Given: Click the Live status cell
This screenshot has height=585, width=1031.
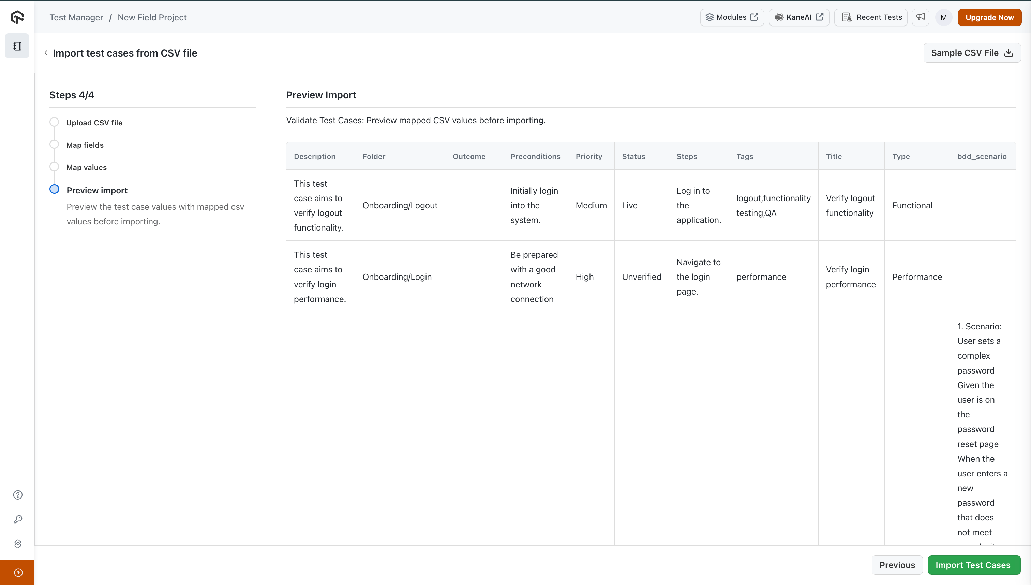Looking at the screenshot, I should tap(642, 205).
